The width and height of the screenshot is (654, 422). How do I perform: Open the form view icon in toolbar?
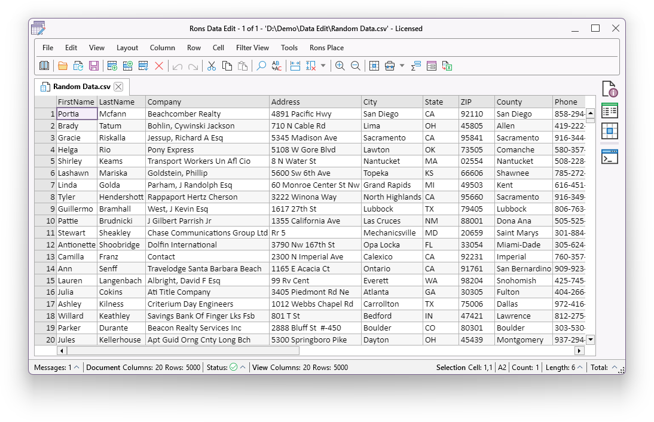coord(432,66)
